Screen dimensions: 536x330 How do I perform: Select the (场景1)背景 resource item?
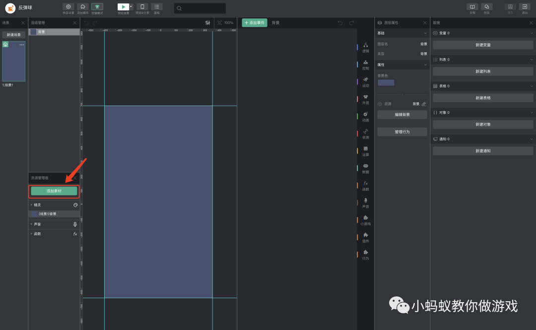(54, 214)
